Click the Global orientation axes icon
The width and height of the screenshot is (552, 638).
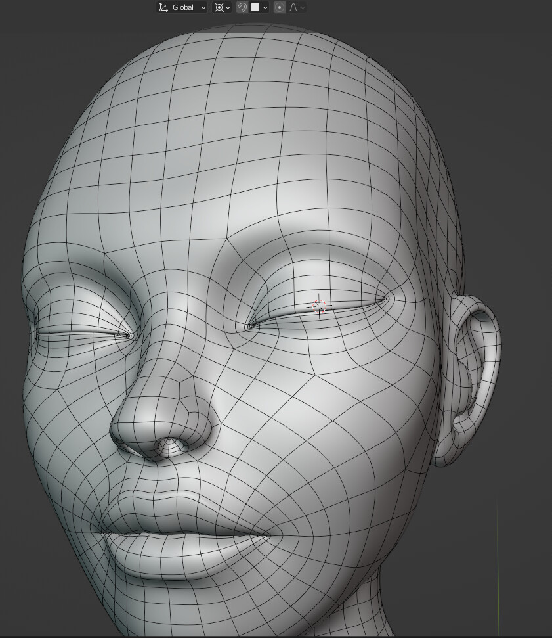point(163,7)
